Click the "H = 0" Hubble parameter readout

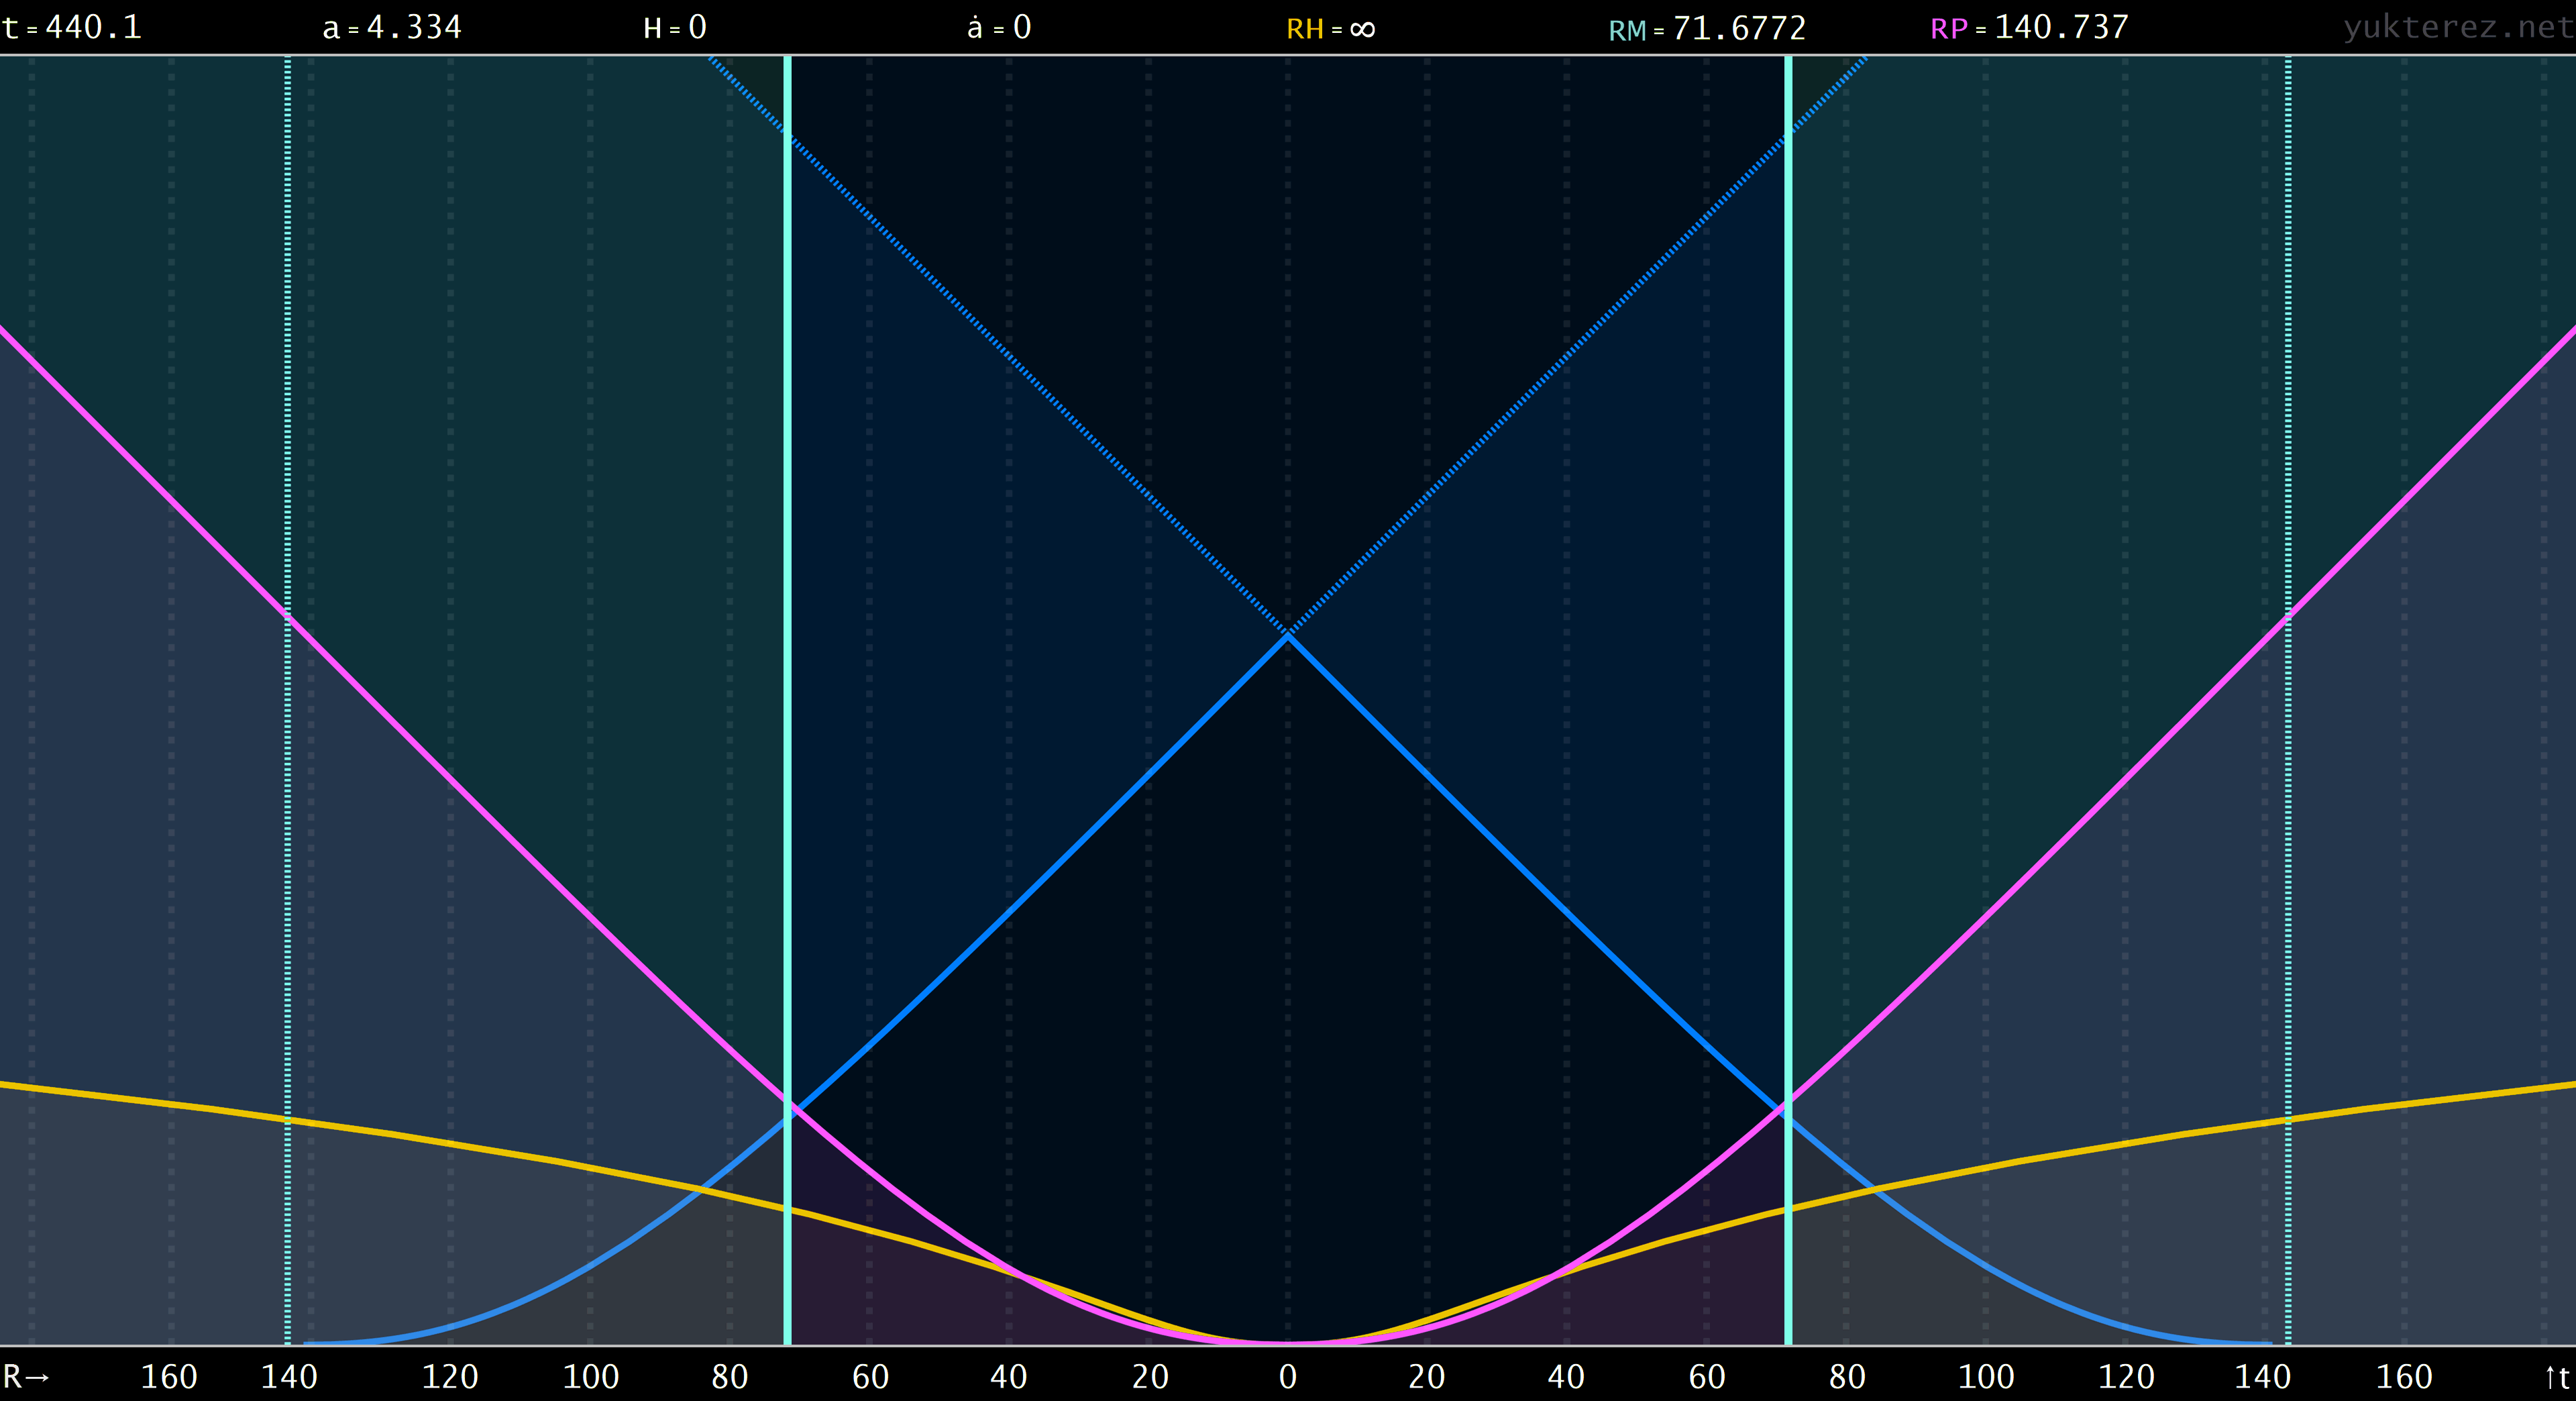(x=675, y=28)
